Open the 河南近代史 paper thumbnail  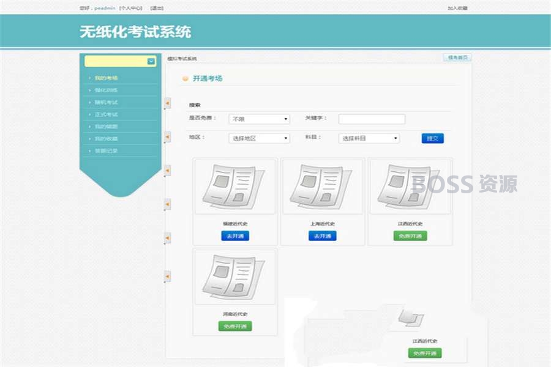[235, 276]
